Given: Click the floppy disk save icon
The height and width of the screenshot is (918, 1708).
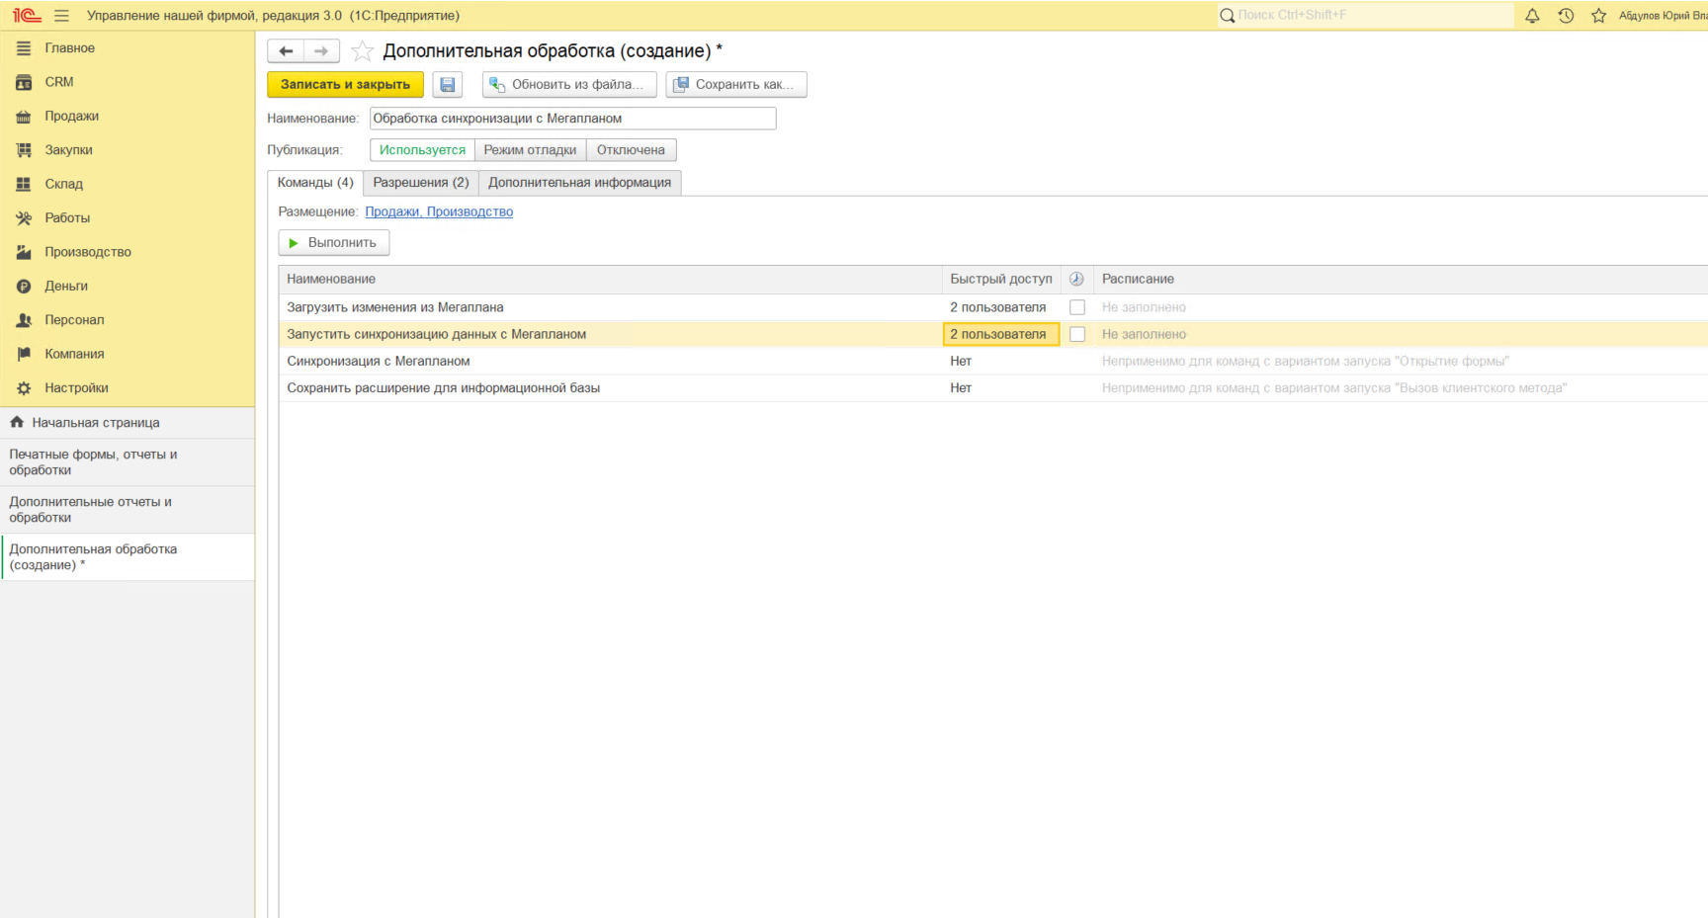Looking at the screenshot, I should [x=448, y=85].
